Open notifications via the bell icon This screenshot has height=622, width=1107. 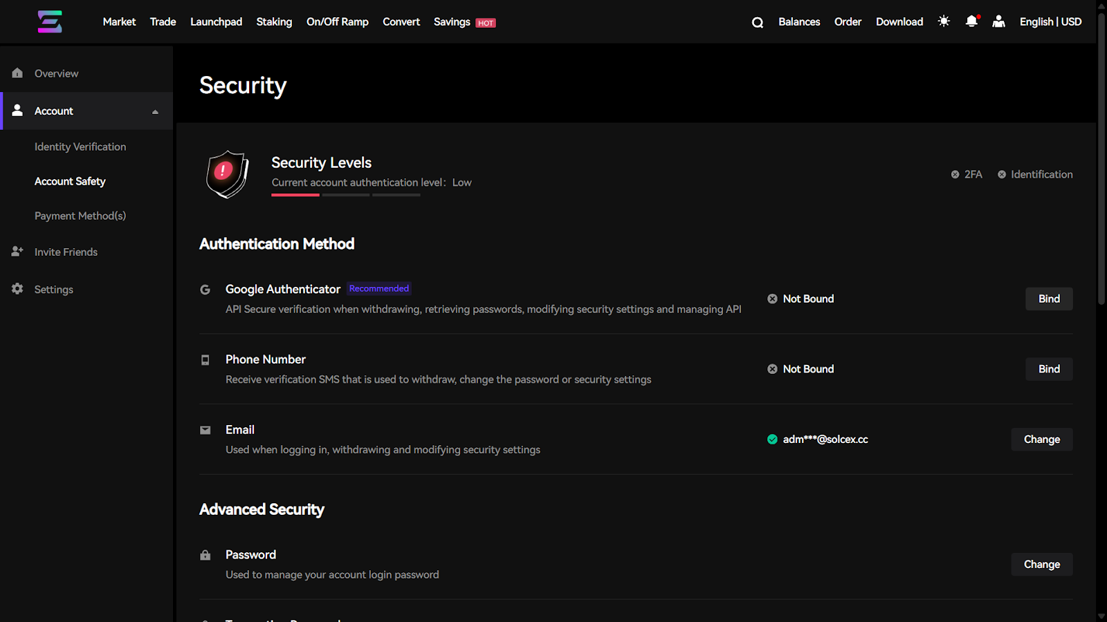pyautogui.click(x=971, y=21)
